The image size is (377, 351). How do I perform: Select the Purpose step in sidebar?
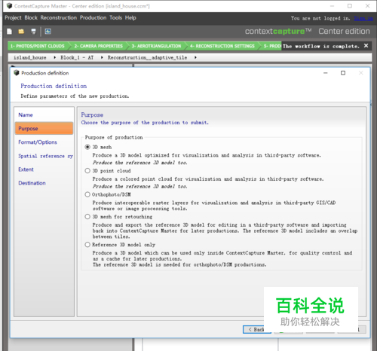tap(44, 129)
